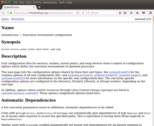Open the systemd.mount(5) link
Image resolution: width=154 pixels, height=126 pixels.
(x=13, y=78)
